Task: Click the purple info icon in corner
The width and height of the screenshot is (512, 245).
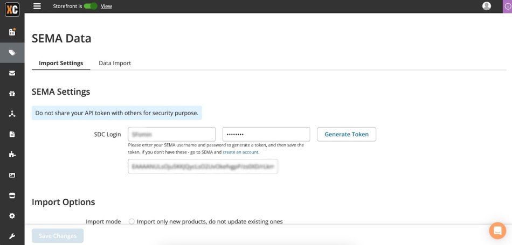Action: click(508, 6)
